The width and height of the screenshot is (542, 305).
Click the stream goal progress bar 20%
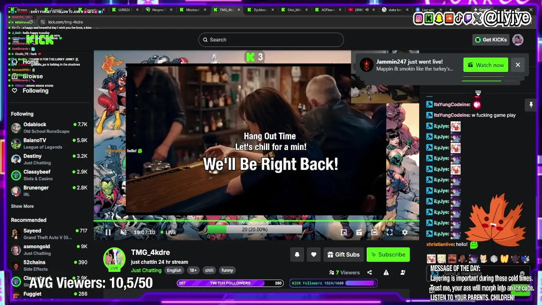[x=254, y=229]
